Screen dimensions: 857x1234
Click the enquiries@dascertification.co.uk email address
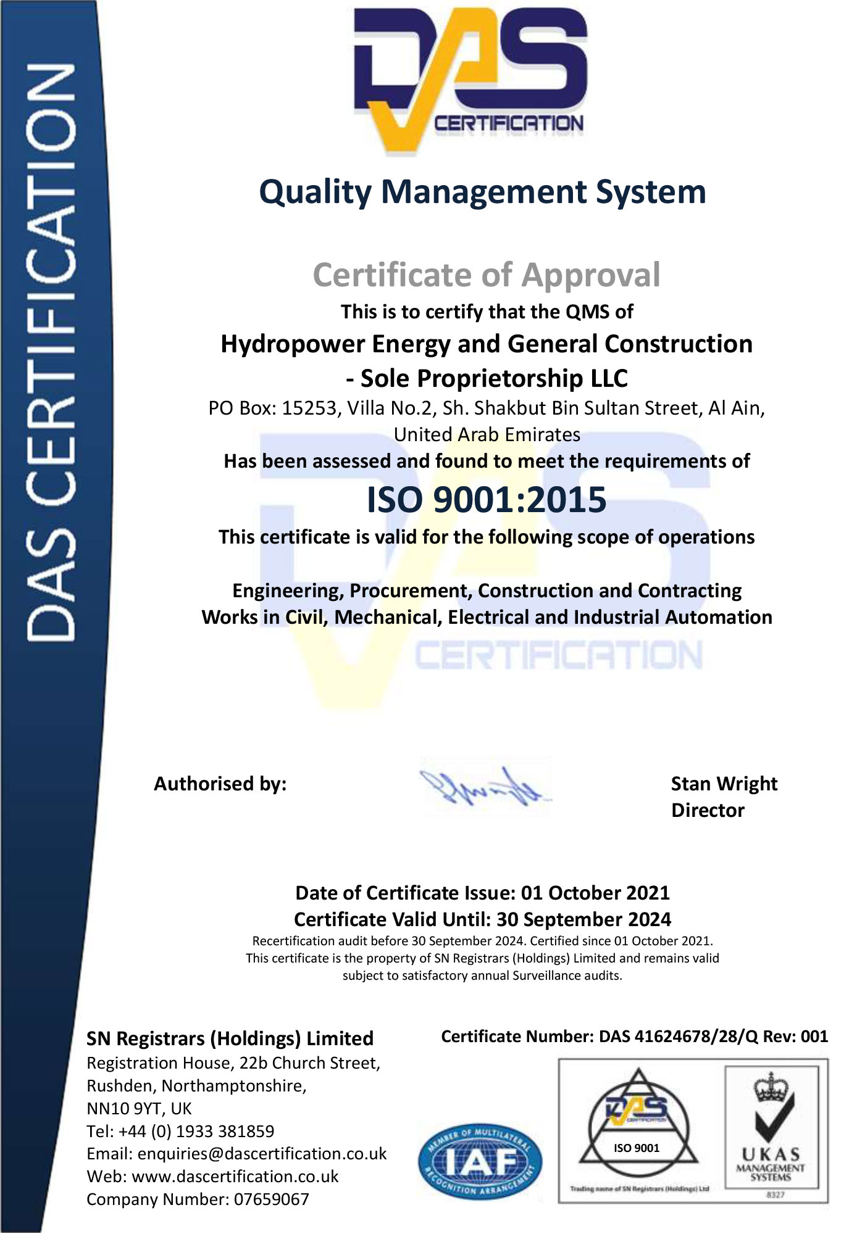[x=262, y=1153]
